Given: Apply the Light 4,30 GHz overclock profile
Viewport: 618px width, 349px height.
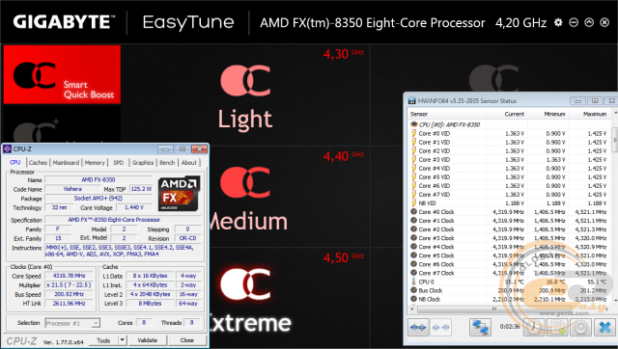Looking at the screenshot, I should tap(245, 95).
